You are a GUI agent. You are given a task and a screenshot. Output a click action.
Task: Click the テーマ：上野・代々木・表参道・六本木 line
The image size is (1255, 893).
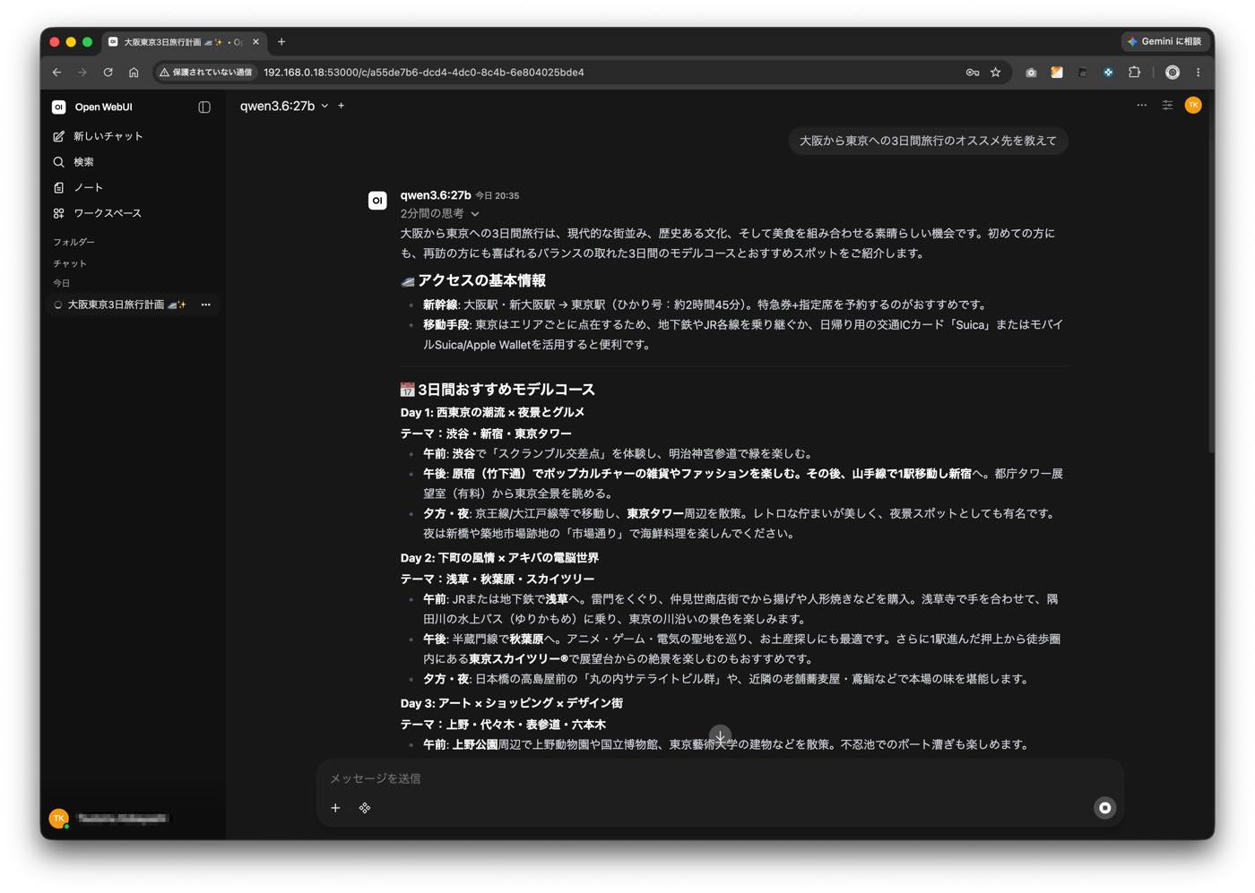503,725
